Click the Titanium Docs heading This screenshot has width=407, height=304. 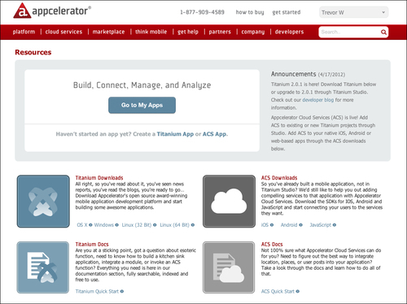click(92, 244)
